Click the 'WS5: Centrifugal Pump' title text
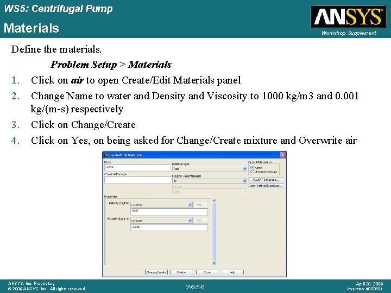This screenshot has width=391, height=293. pyautogui.click(x=59, y=9)
